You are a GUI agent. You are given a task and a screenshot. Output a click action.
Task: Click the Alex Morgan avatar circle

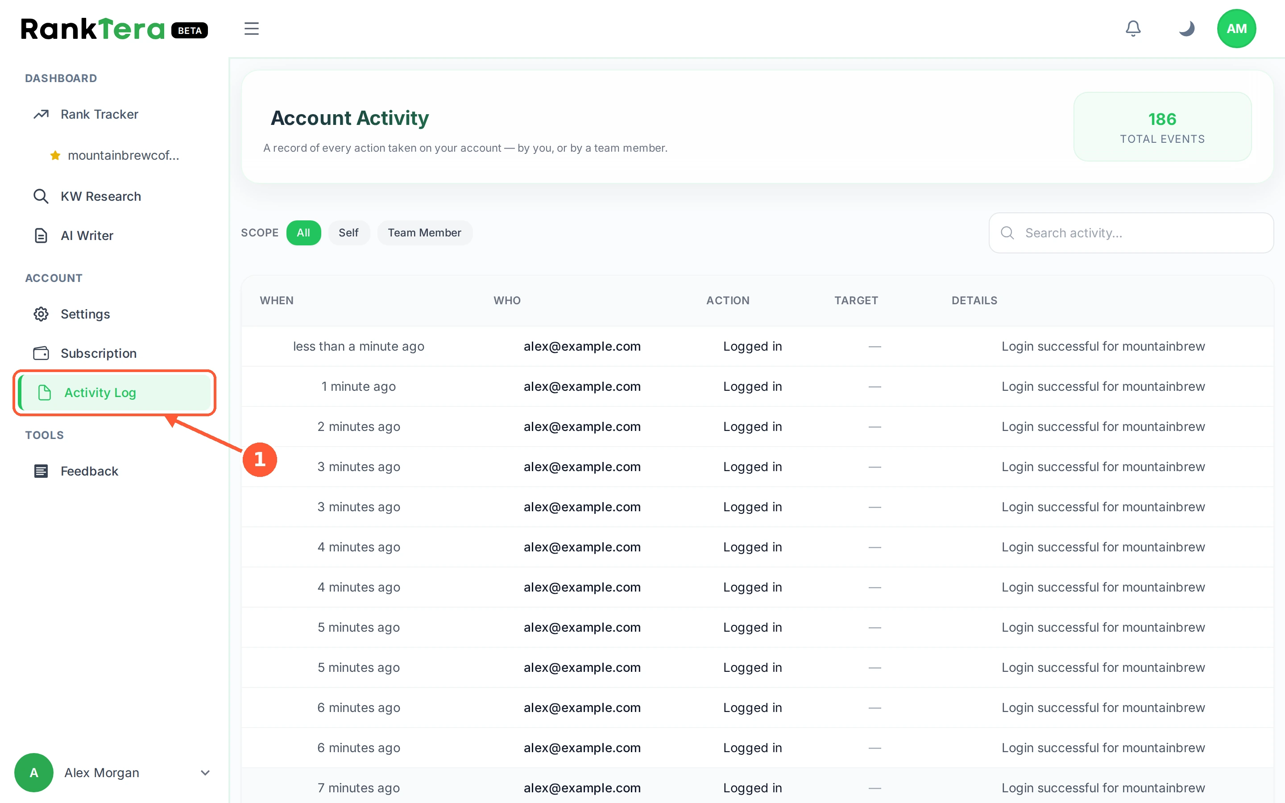pos(34,772)
